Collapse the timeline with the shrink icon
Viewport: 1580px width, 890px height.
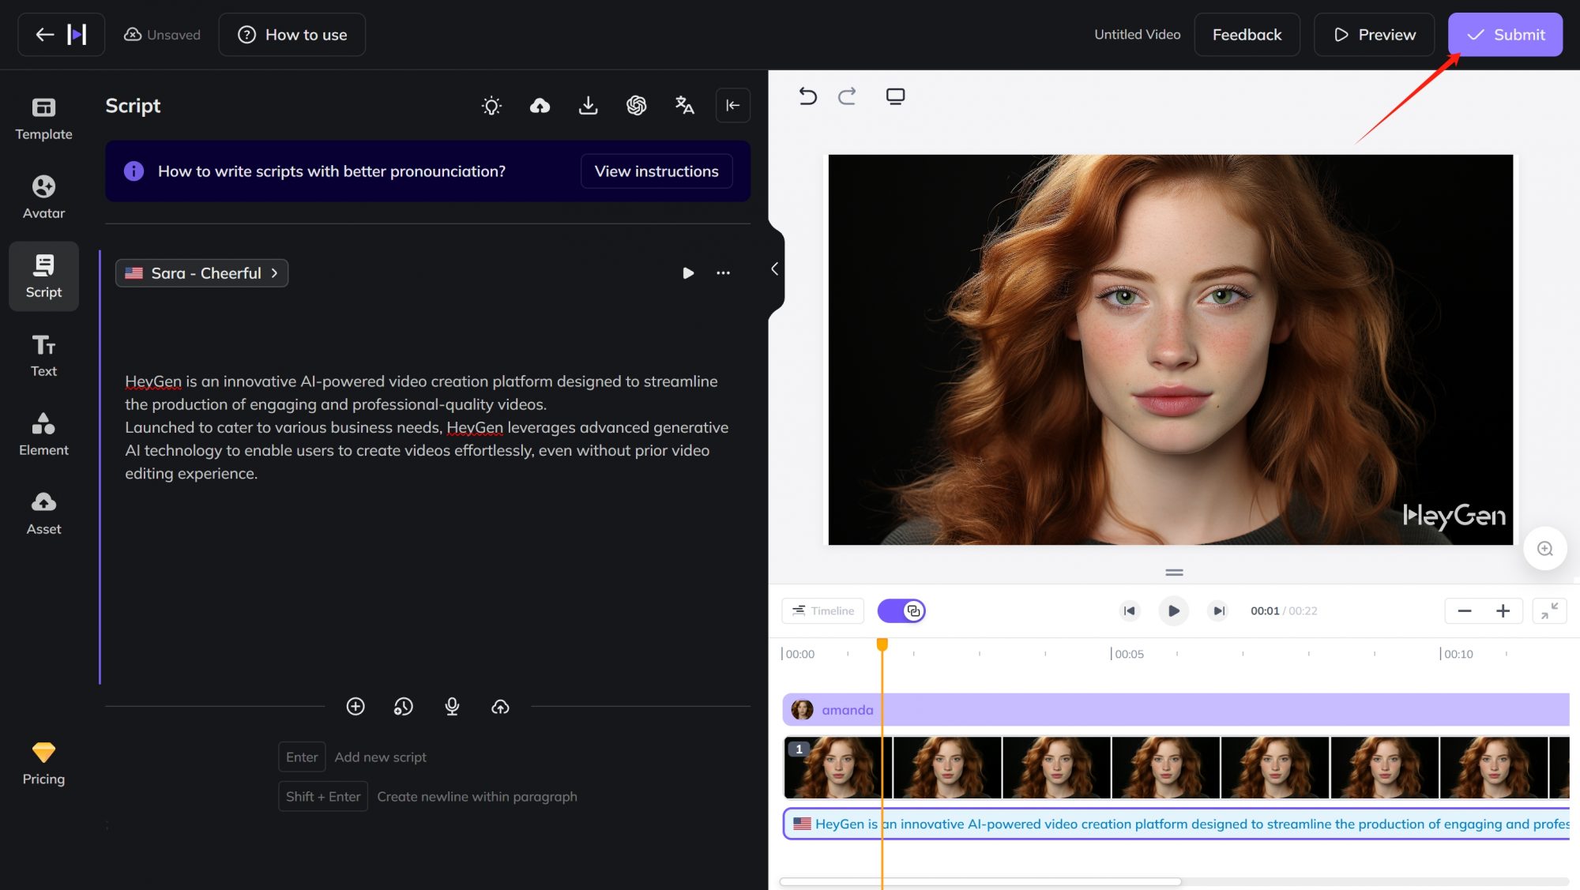click(x=1549, y=610)
